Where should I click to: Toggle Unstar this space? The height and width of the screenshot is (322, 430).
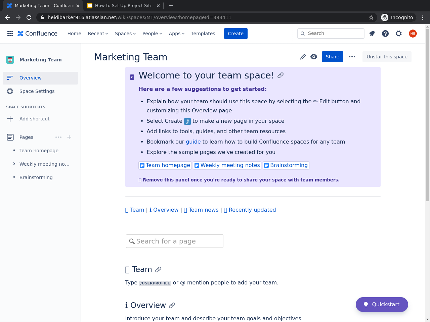click(387, 57)
